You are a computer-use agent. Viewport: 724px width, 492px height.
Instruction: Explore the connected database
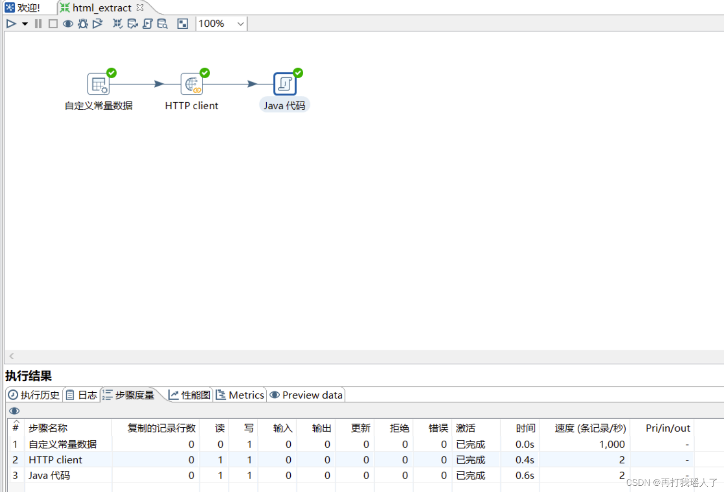tap(163, 23)
